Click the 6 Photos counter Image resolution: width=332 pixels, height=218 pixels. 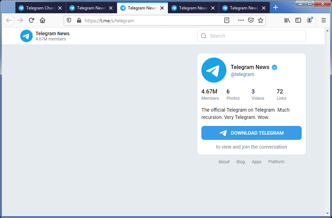[x=233, y=95]
